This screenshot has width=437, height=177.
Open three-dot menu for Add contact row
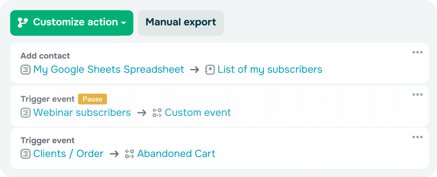click(417, 52)
